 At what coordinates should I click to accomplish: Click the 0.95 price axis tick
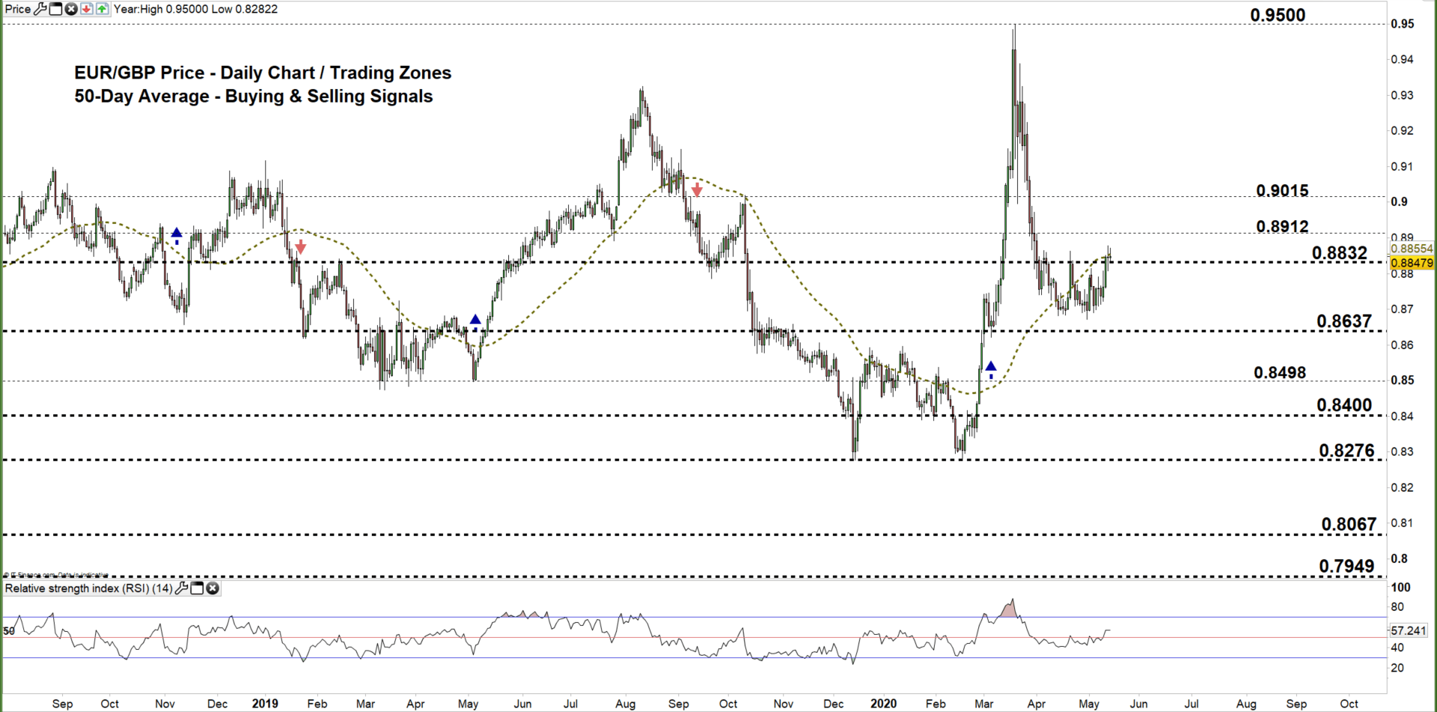[x=1403, y=24]
